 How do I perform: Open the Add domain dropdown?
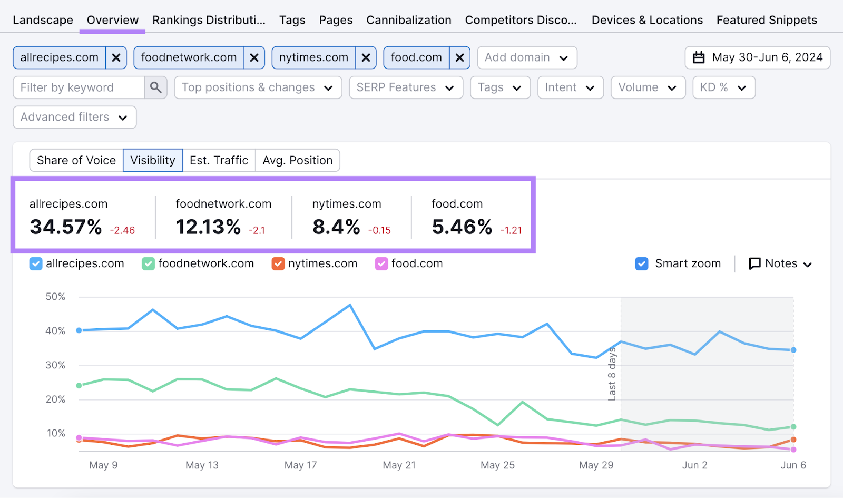tap(526, 57)
